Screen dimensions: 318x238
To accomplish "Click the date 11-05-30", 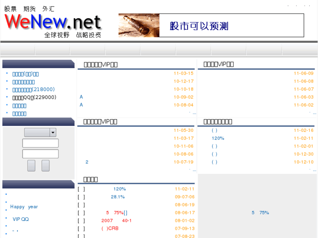I will [184, 131].
